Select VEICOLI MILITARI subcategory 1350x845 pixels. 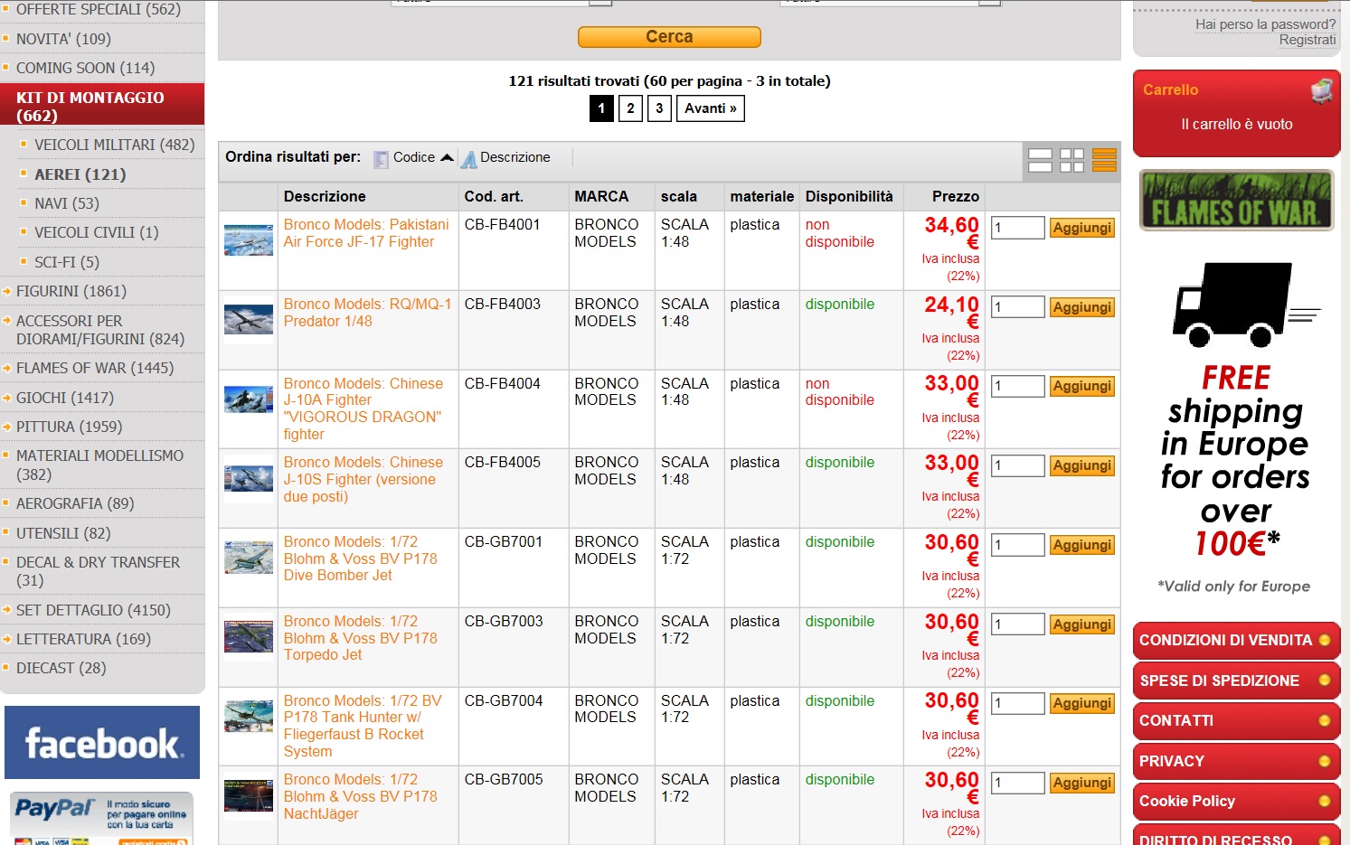[114, 145]
